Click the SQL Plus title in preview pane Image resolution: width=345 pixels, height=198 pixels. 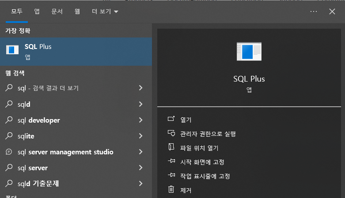pyautogui.click(x=249, y=79)
